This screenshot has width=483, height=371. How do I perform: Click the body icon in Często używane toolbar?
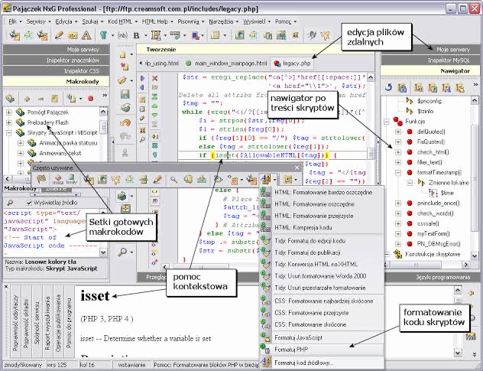[71, 179]
